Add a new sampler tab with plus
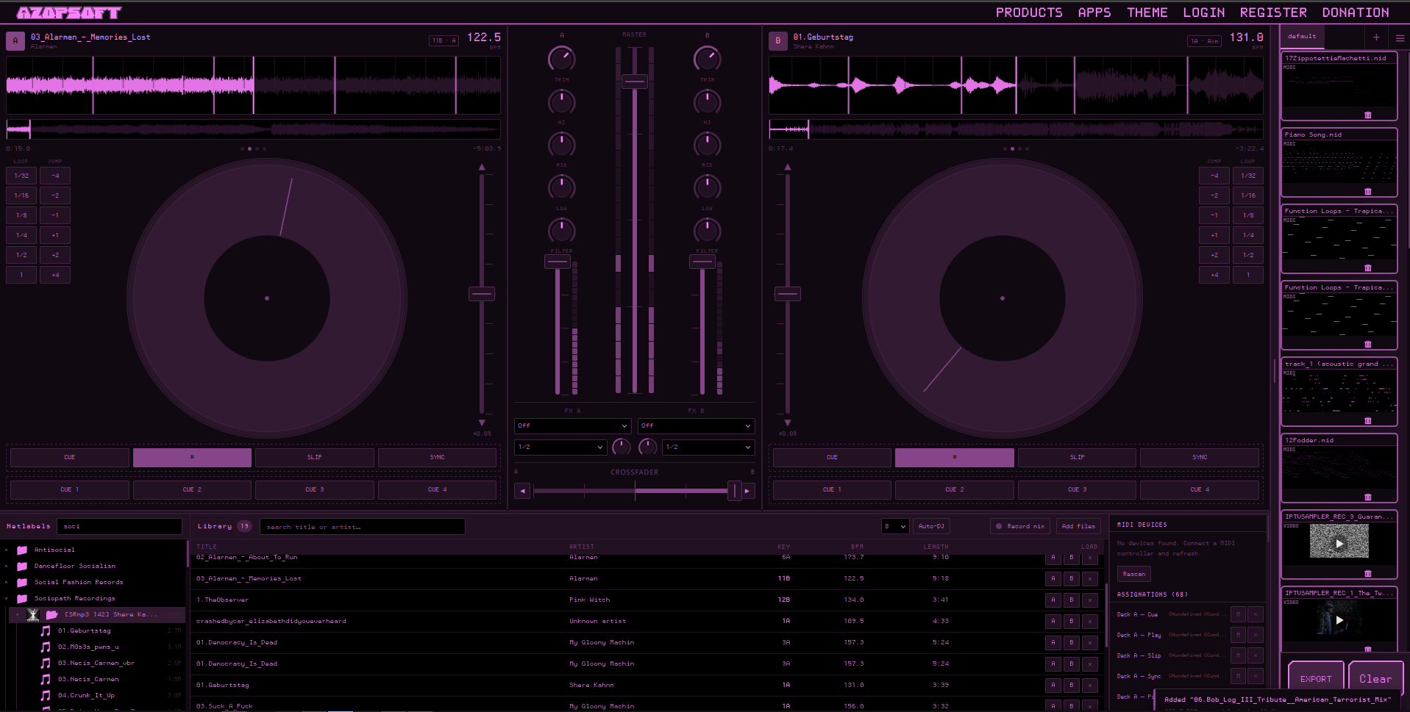Viewport: 1410px width, 712px height. 1376,37
